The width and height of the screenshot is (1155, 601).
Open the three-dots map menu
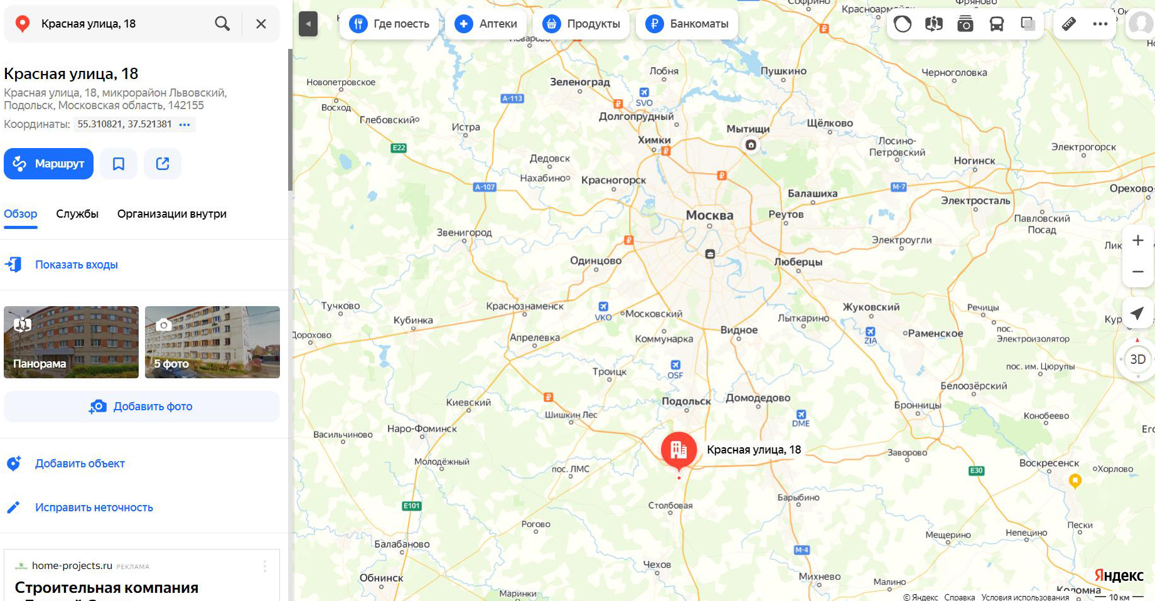pyautogui.click(x=1100, y=24)
